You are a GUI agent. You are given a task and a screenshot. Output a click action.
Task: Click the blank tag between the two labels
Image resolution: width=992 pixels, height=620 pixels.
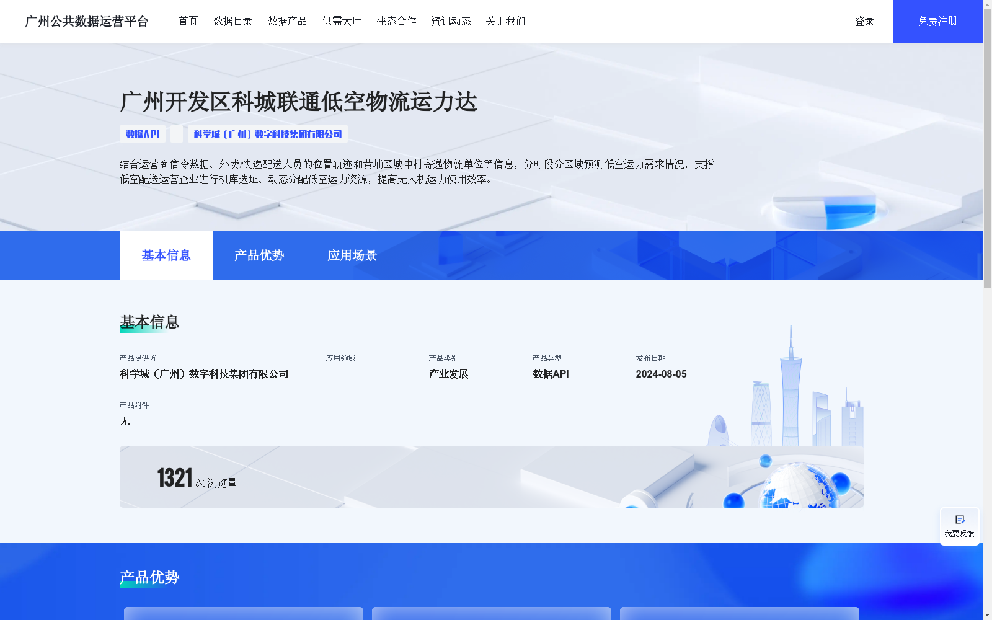click(x=177, y=134)
